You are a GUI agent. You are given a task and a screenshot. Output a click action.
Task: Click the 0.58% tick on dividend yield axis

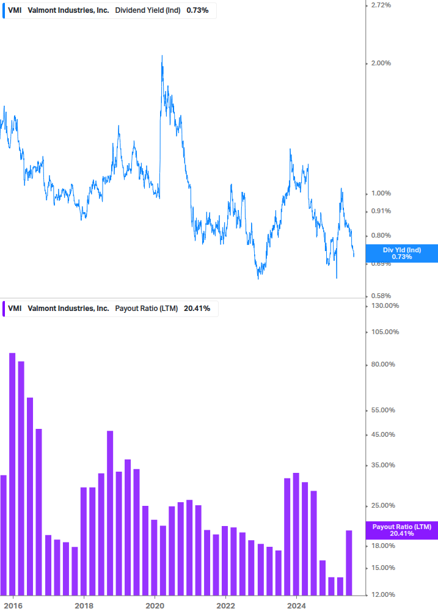tap(381, 296)
